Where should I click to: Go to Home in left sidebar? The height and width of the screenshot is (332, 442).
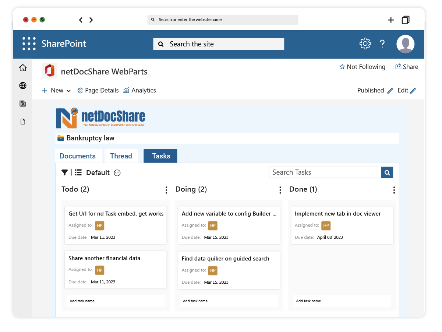point(23,68)
